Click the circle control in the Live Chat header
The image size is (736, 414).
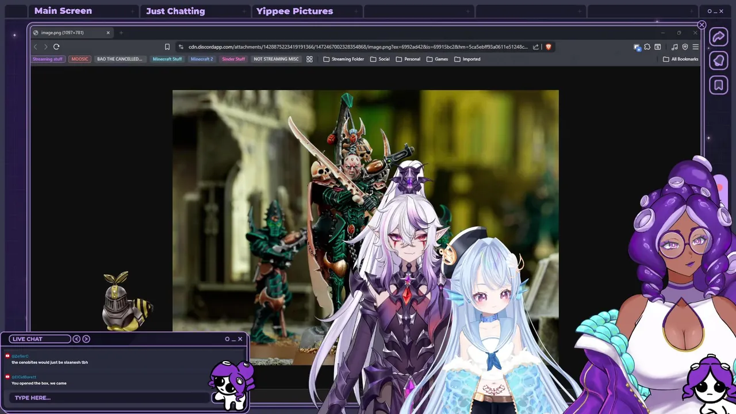point(227,339)
